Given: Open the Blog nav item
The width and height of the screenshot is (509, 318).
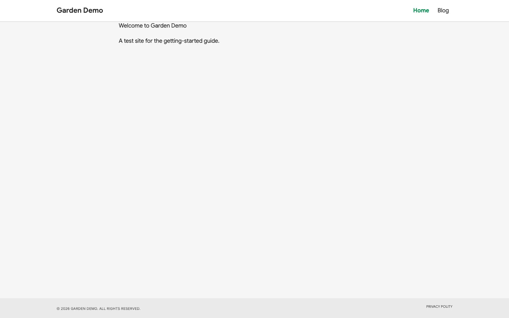Looking at the screenshot, I should 443,11.
